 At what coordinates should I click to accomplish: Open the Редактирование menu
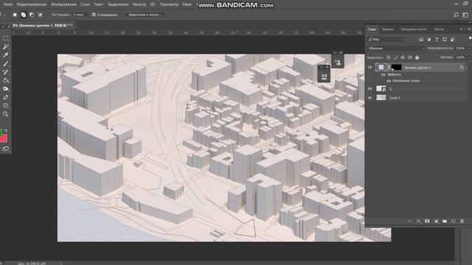point(32,4)
